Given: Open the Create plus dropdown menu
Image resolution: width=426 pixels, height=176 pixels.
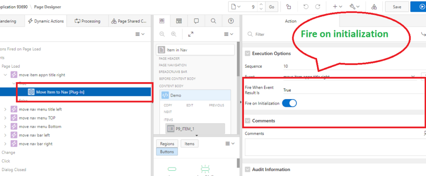Looking at the screenshot, I should 337,7.
